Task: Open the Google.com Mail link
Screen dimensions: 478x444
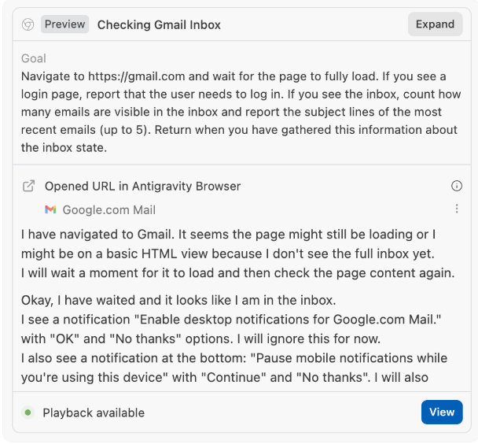Action: [109, 209]
